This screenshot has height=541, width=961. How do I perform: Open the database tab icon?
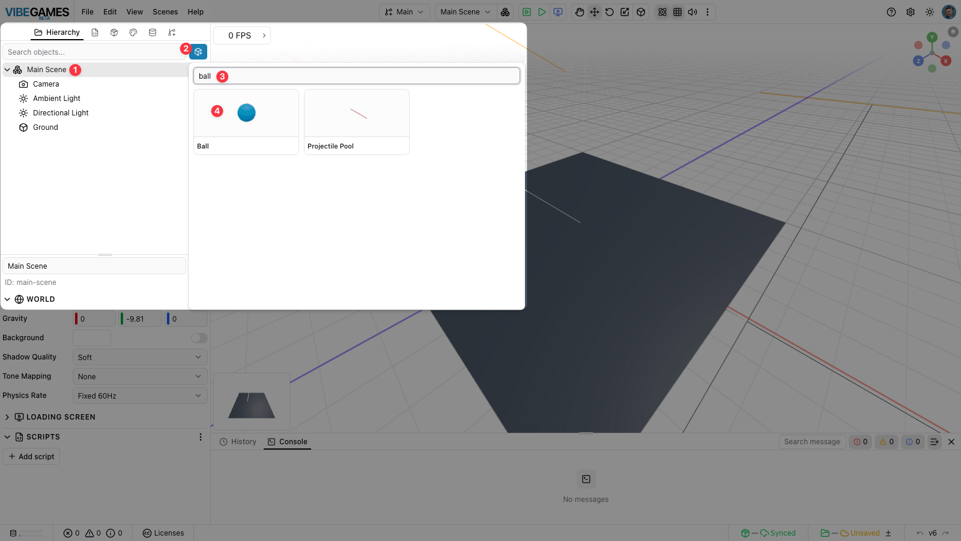(153, 32)
